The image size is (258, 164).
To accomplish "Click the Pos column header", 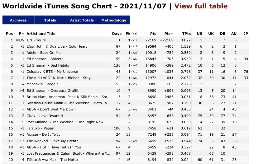I will (x=9, y=34).
